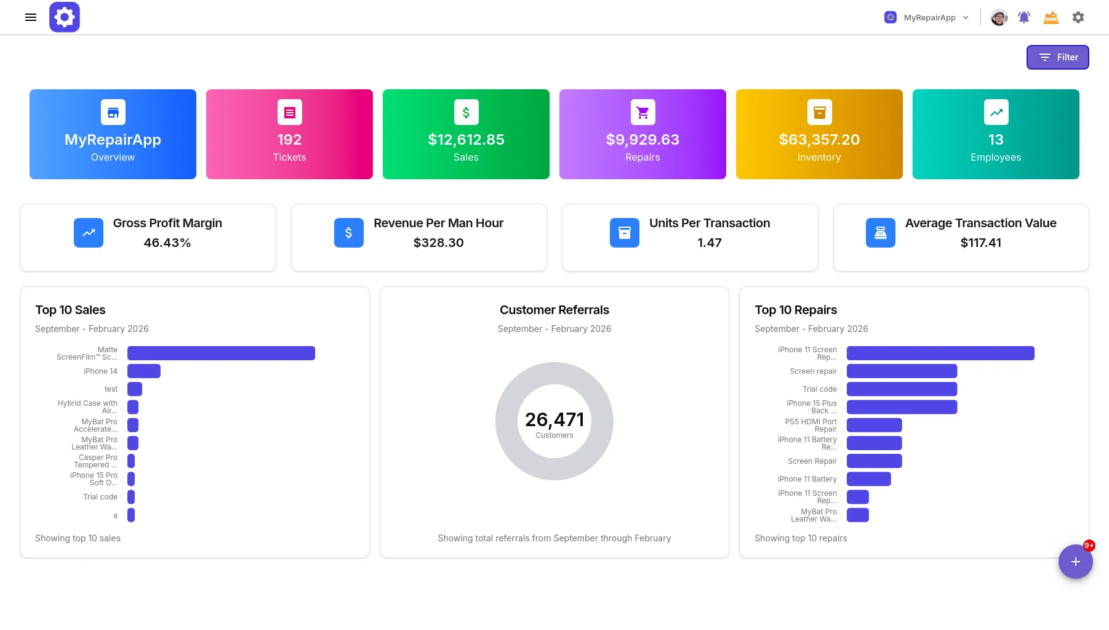1109x630 pixels.
Task: Click the Screen repair bar in Top Repairs
Action: (x=902, y=371)
